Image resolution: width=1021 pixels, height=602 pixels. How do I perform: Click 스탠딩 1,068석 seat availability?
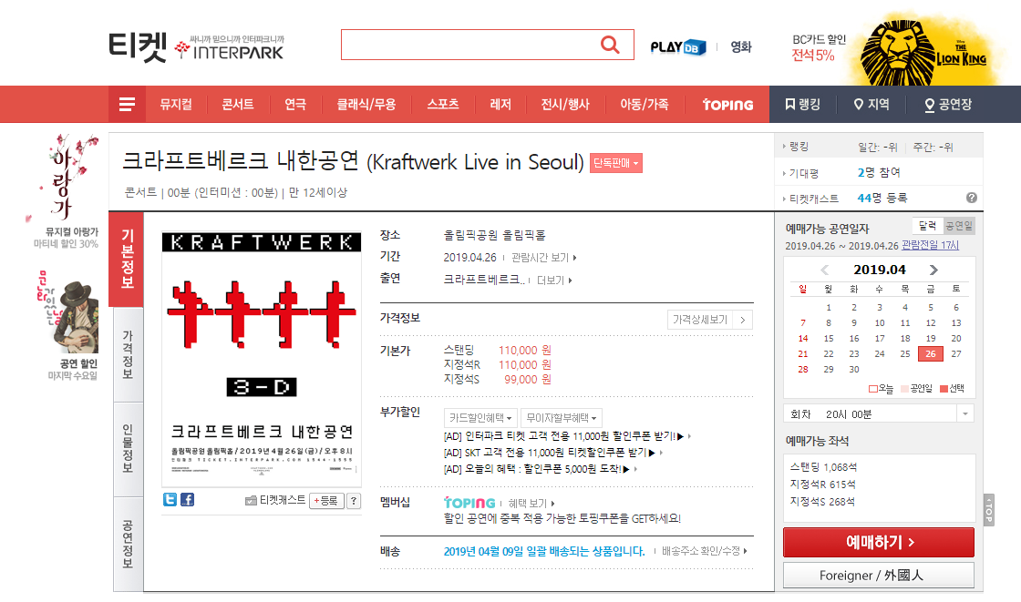[823, 467]
